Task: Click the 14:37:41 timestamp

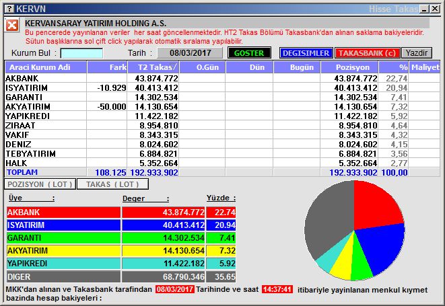Action: tap(277, 289)
